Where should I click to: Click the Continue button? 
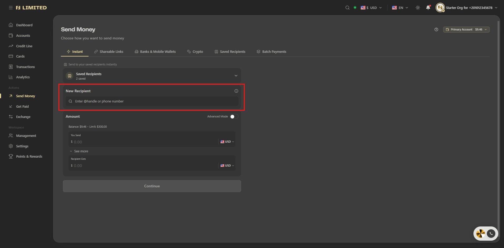(x=152, y=186)
